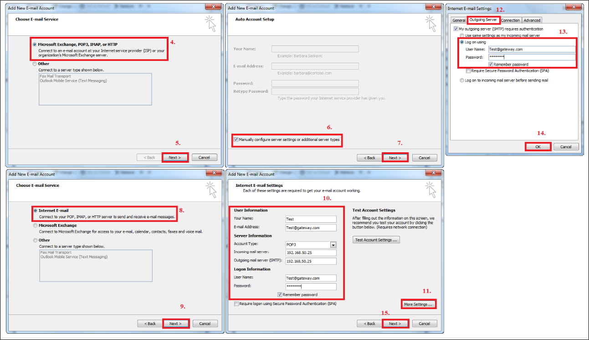Click the 'Test Account Settings ...' button
589x340 pixels.
point(376,240)
